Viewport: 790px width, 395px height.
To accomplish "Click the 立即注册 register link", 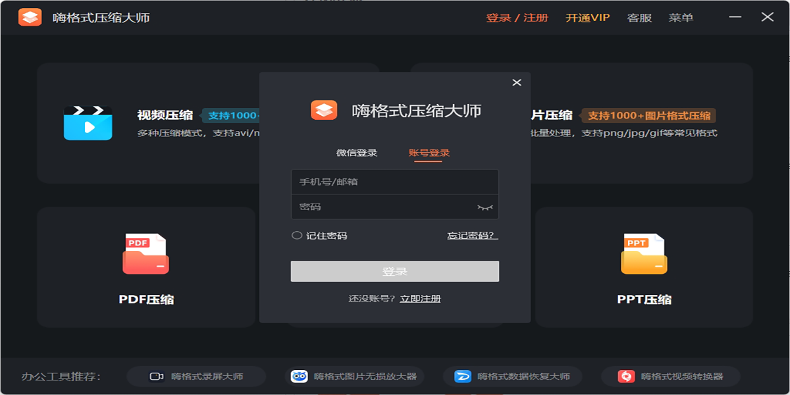I will tap(420, 299).
